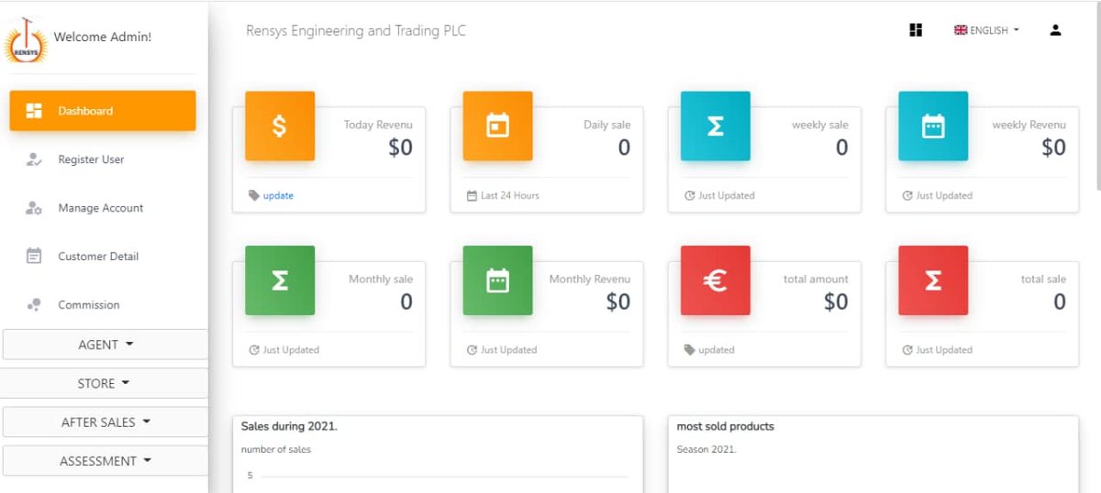1101x493 pixels.
Task: Click the teal sigma weekly sale icon
Action: [715, 126]
